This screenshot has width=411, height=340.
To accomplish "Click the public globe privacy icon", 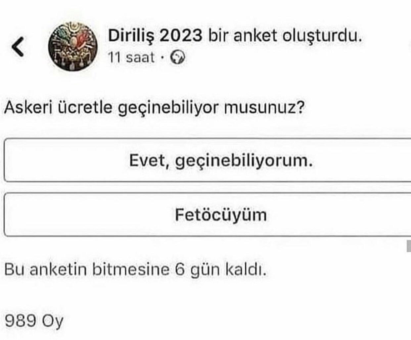I will tap(178, 58).
